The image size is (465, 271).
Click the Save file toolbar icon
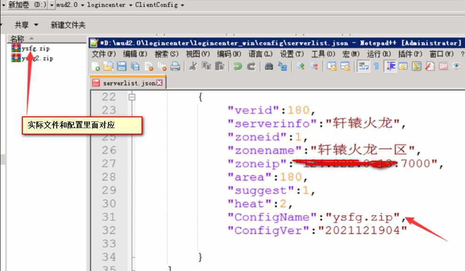(x=121, y=67)
